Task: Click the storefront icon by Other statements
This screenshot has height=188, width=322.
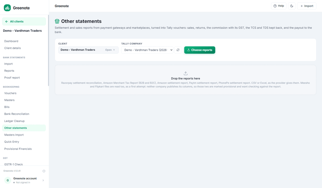Action: click(57, 21)
